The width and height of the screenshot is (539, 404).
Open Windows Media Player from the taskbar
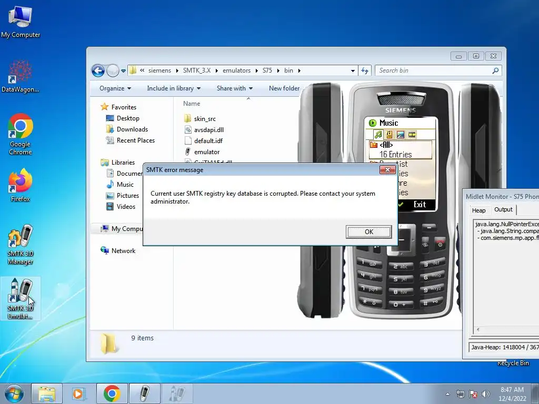click(x=79, y=393)
